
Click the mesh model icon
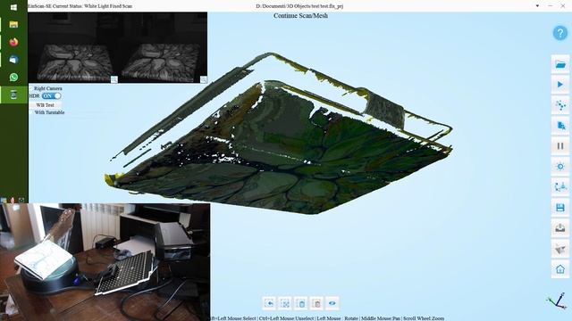[560, 187]
